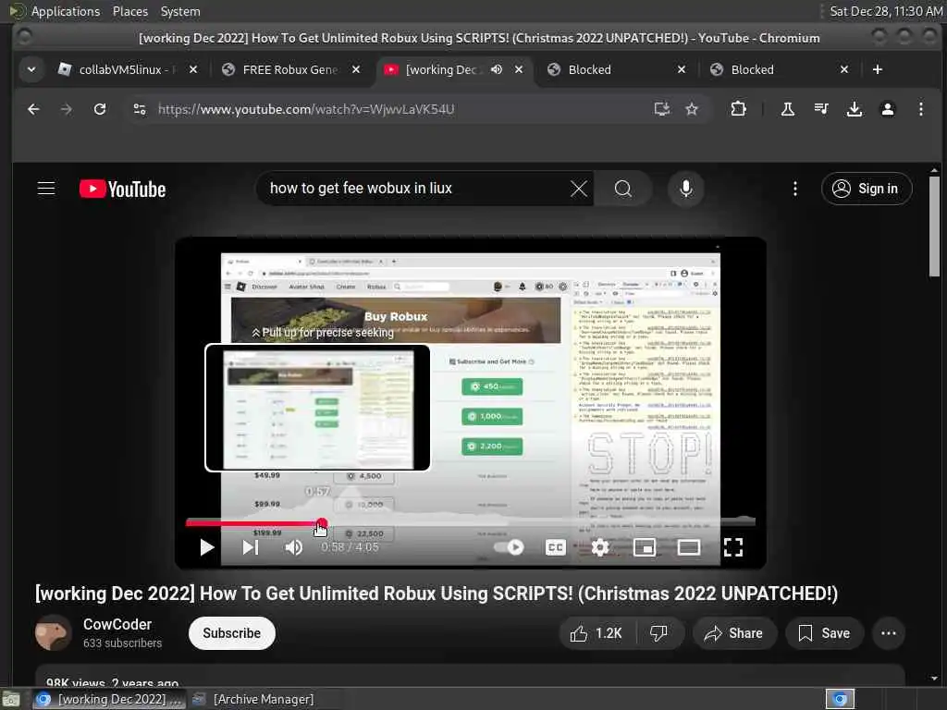Open CowCoder channel name link
The image size is (947, 710).
(117, 624)
